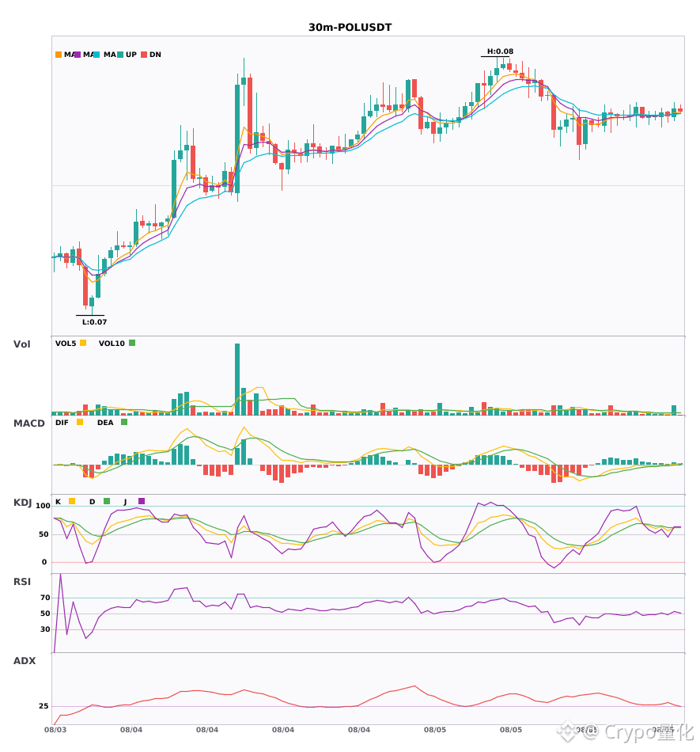Select the Vol panel label
This screenshot has width=700, height=752.
[x=21, y=344]
